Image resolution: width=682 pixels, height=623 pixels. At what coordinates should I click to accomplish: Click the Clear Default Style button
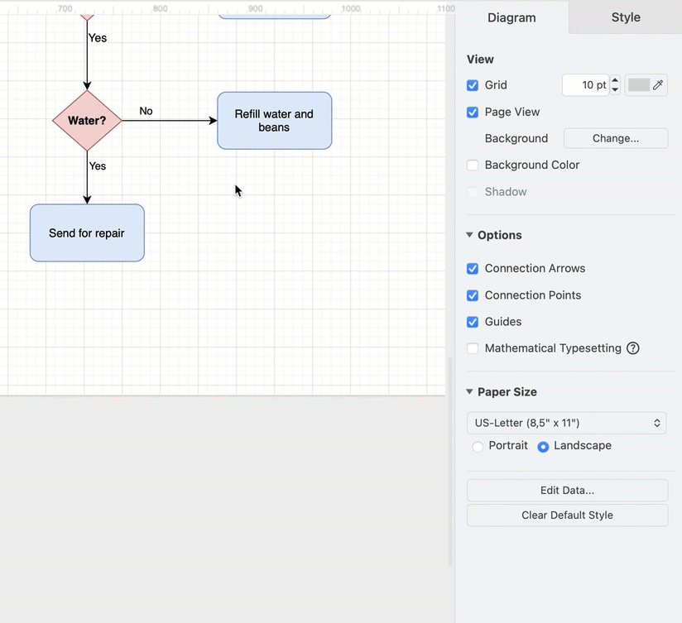567,515
